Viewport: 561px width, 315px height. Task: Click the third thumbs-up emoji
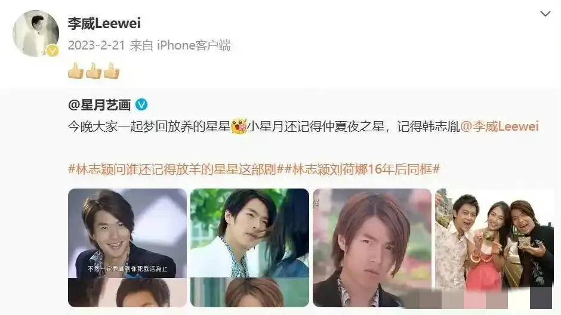(111, 71)
